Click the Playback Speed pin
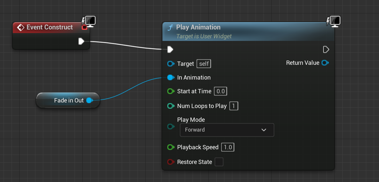Image resolution: width=379 pixels, height=182 pixels. point(171,147)
